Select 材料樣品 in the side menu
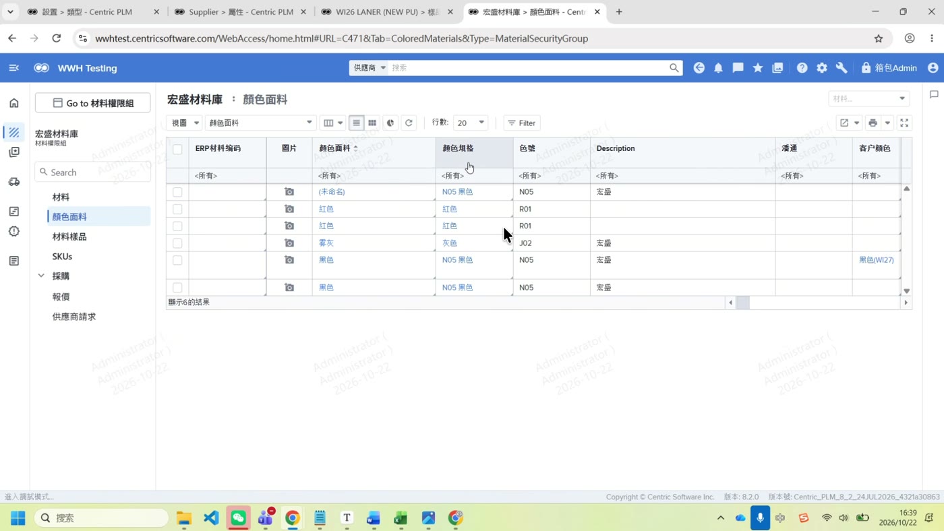This screenshot has height=531, width=944. pos(69,237)
